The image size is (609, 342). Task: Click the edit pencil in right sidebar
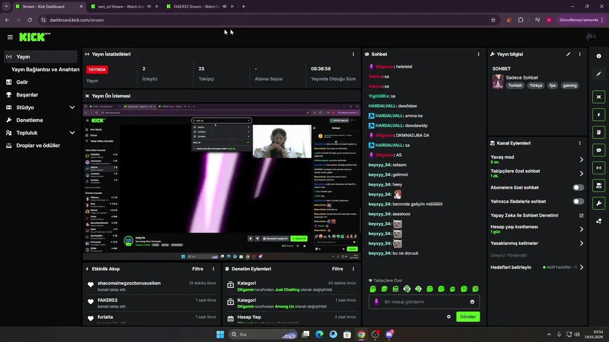[599, 74]
